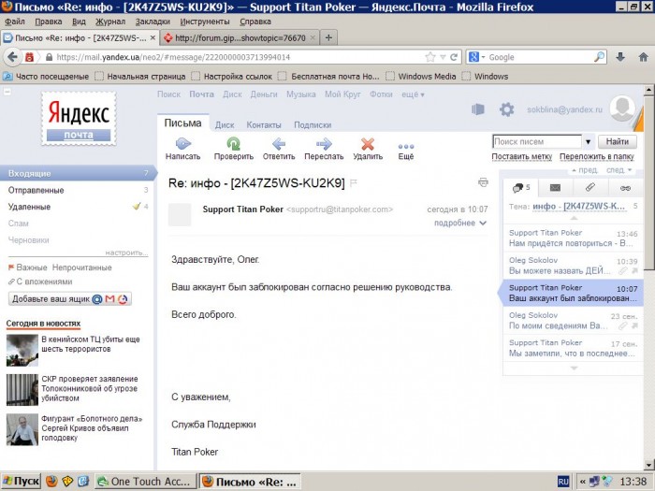The height and width of the screenshot is (491, 655).
Task: Expand подробнее message details
Action: point(460,223)
